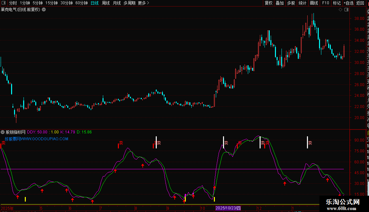Select the 5分钟 period

[38, 3]
